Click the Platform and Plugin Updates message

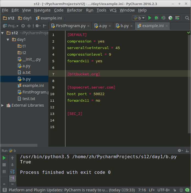click(x=72, y=190)
